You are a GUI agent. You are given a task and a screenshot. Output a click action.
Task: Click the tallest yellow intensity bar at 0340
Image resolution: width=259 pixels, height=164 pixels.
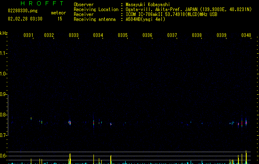point(246,157)
